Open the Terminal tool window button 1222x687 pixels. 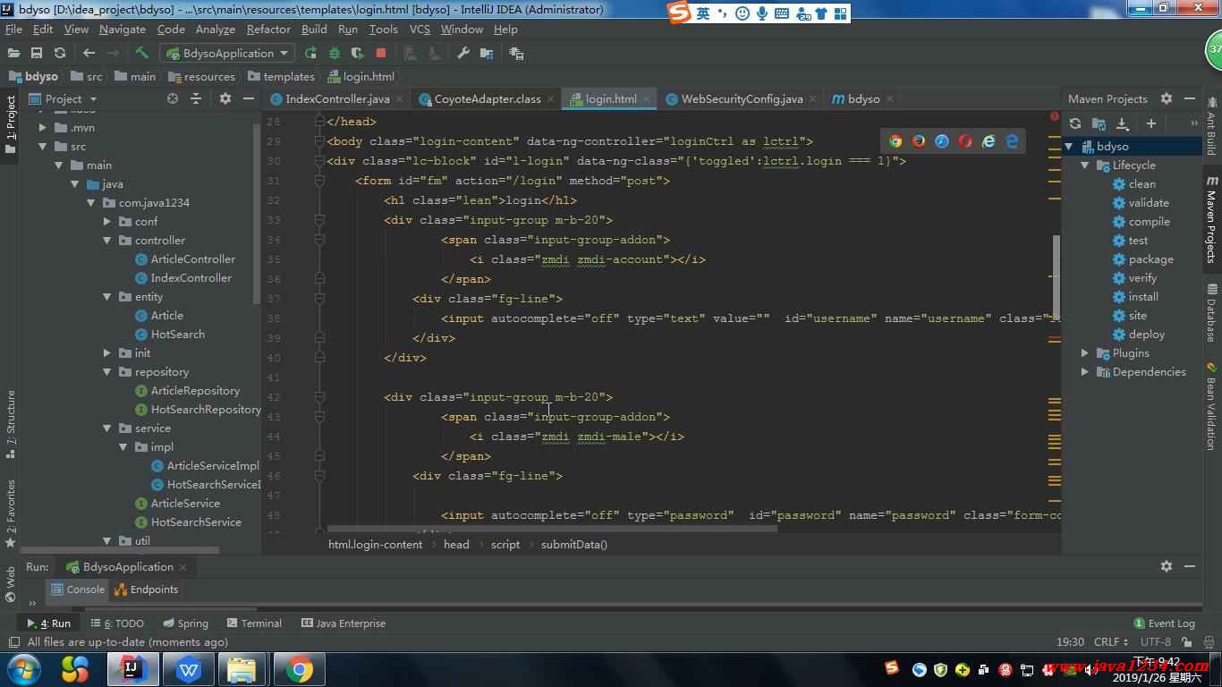tap(254, 623)
